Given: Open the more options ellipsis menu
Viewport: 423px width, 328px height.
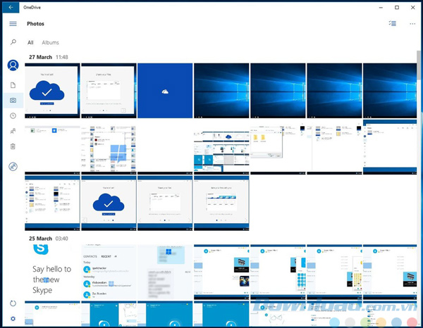Looking at the screenshot, I should pyautogui.click(x=412, y=24).
